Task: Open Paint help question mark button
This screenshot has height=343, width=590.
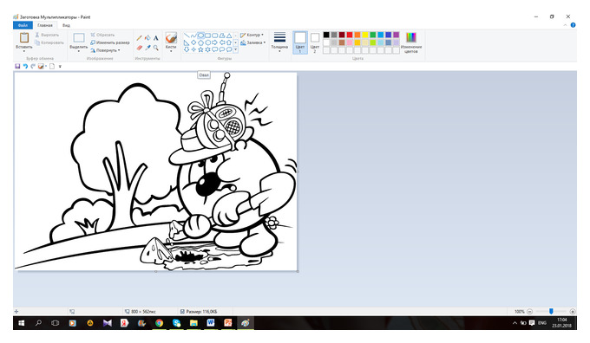Action: 573,25
